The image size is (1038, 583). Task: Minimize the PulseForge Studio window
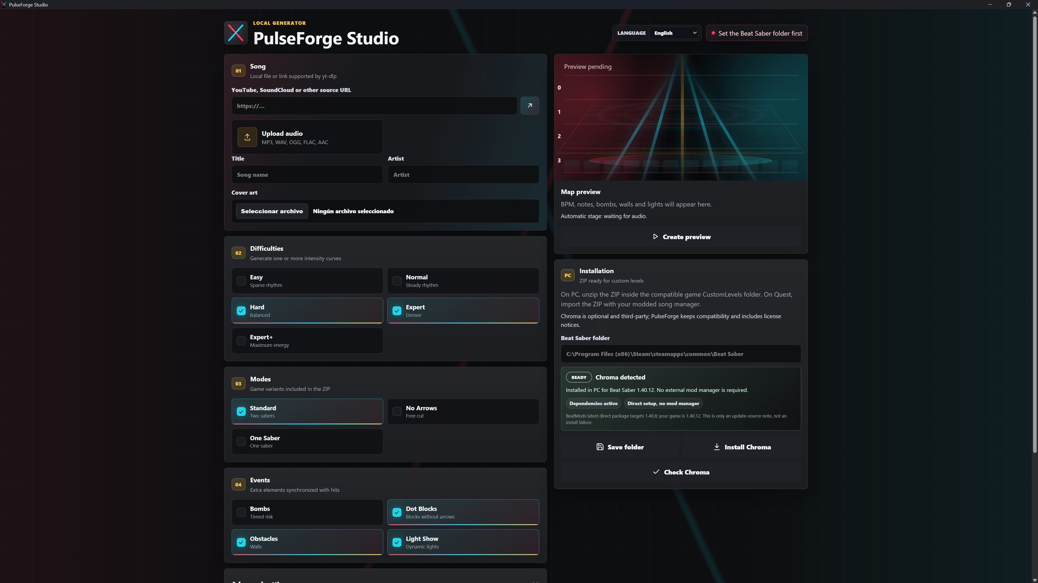tap(990, 4)
